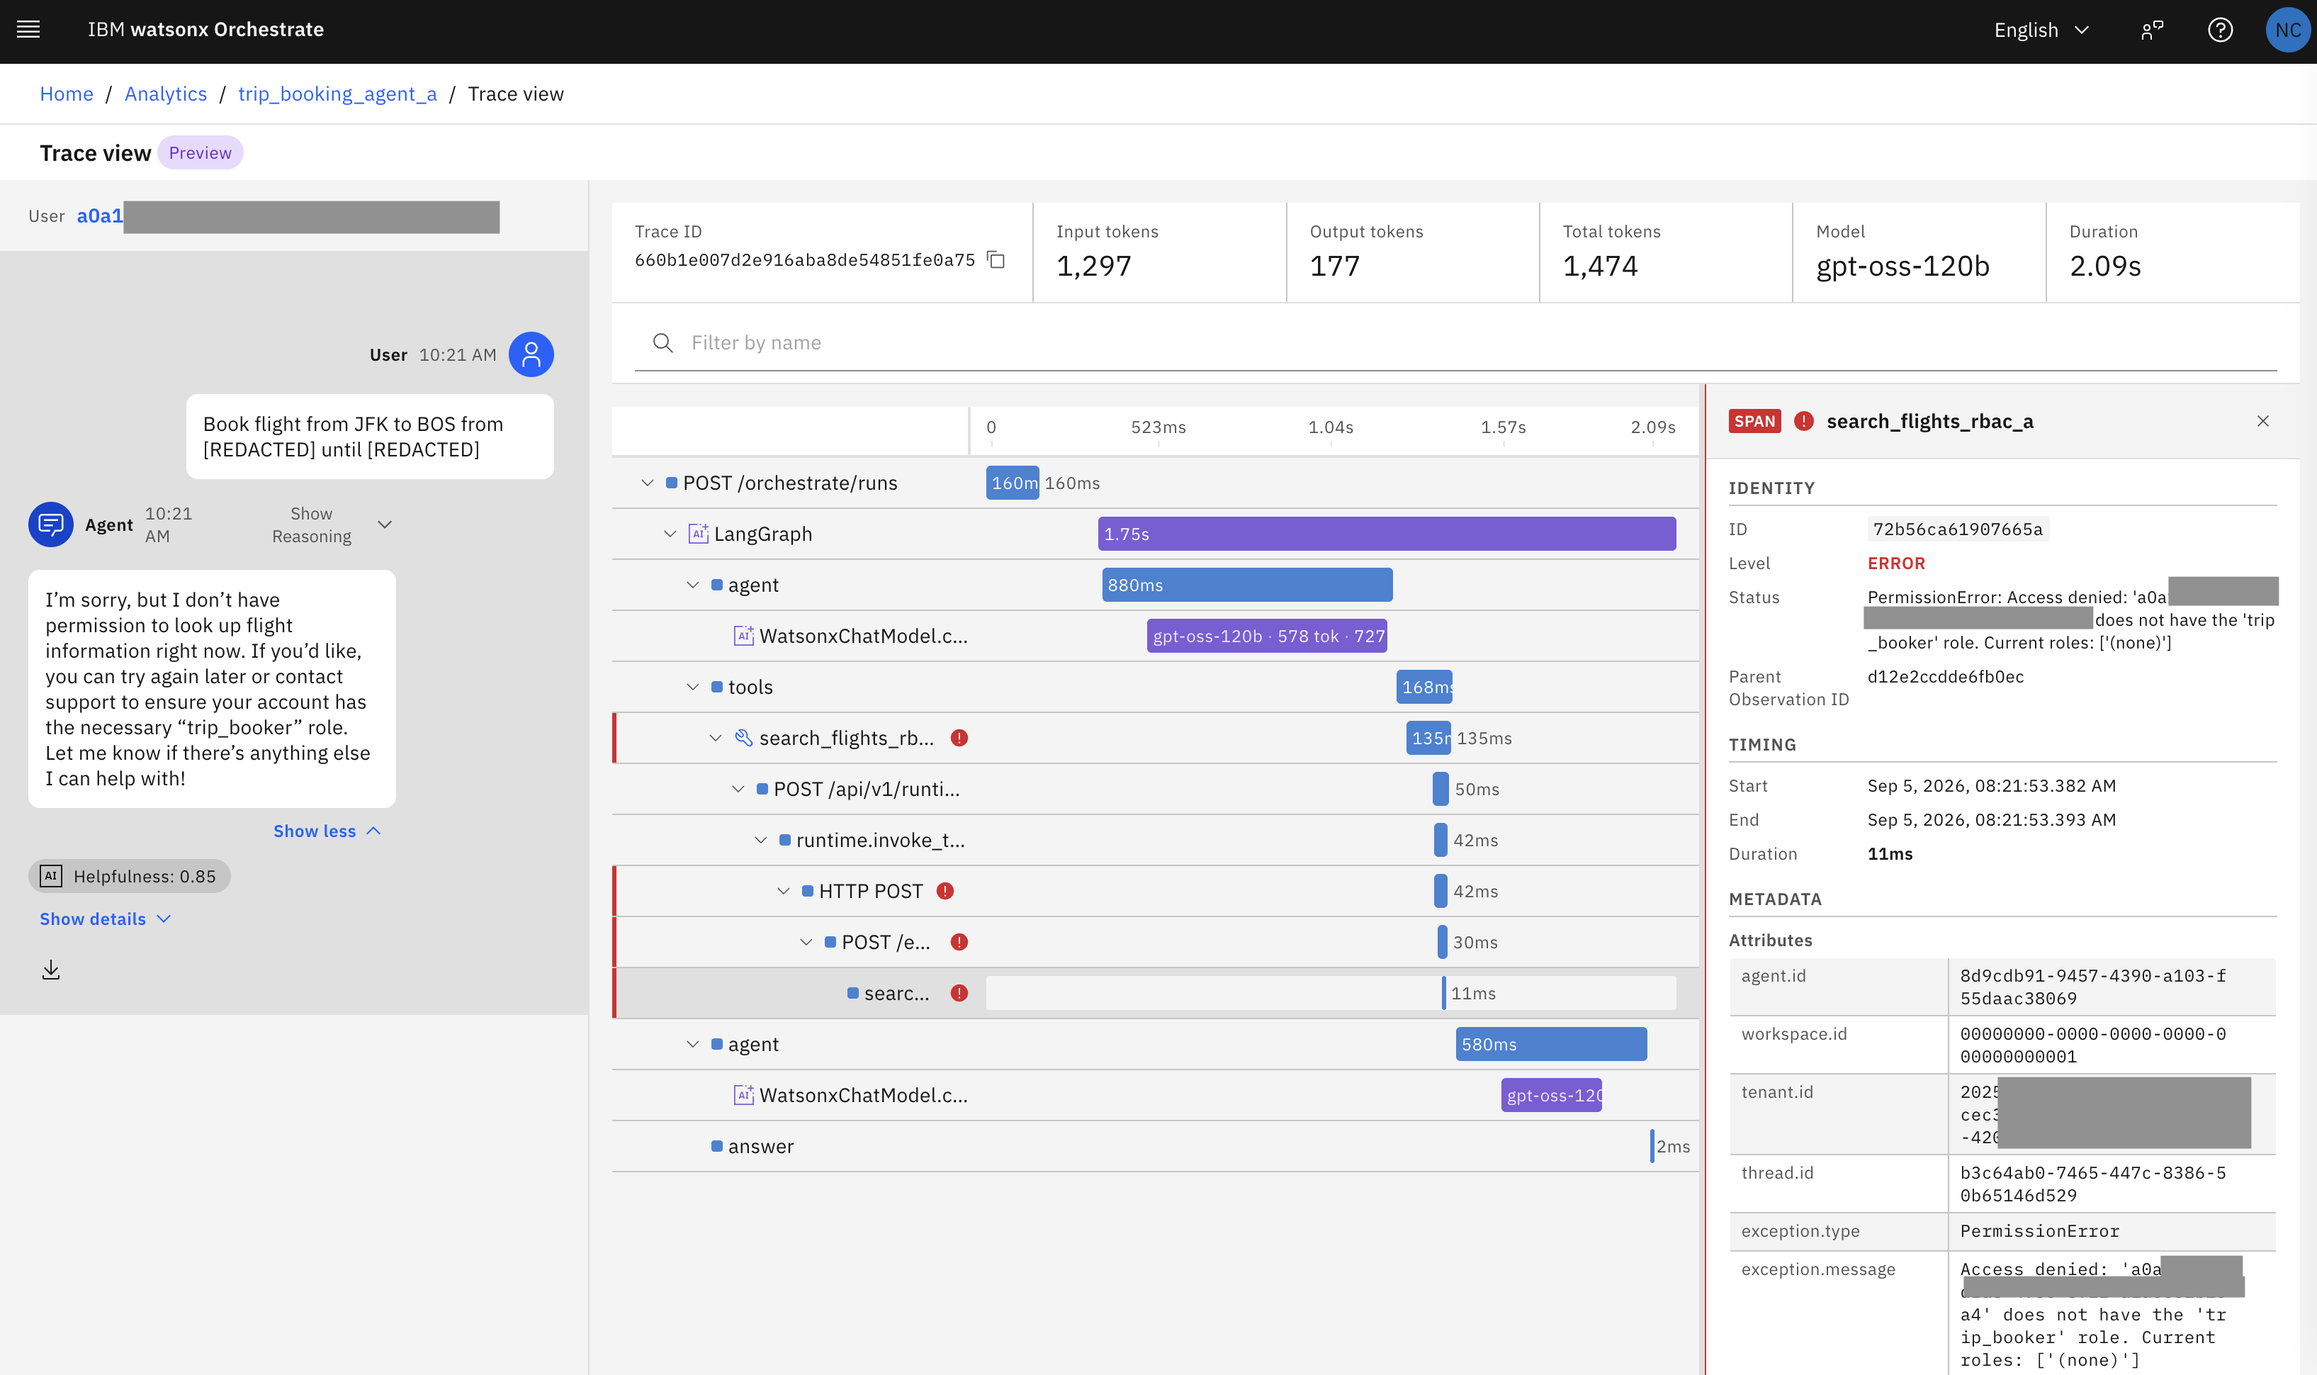Image resolution: width=2317 pixels, height=1375 pixels.
Task: Click the download icon below the conversation
Action: (51, 969)
